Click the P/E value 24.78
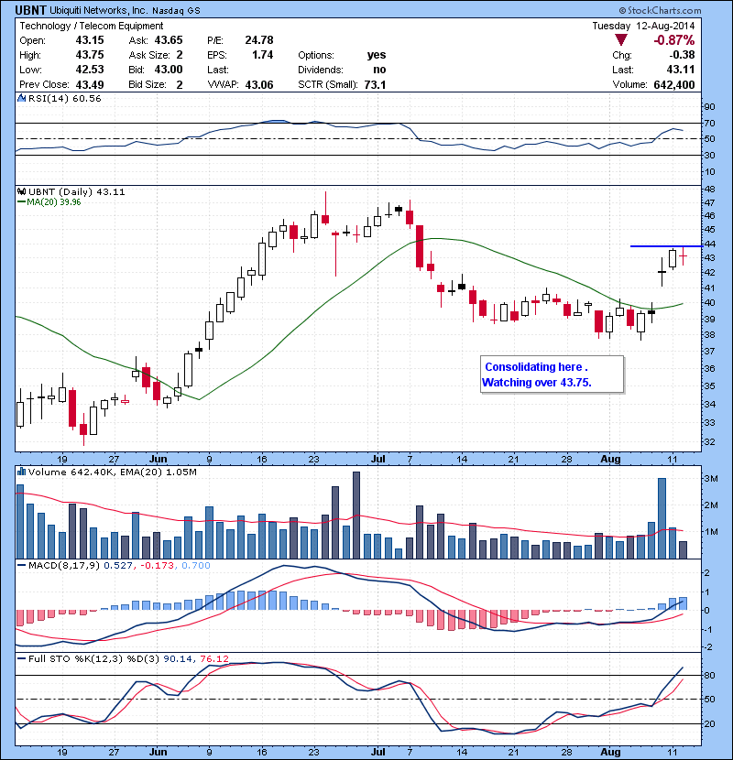 click(259, 40)
